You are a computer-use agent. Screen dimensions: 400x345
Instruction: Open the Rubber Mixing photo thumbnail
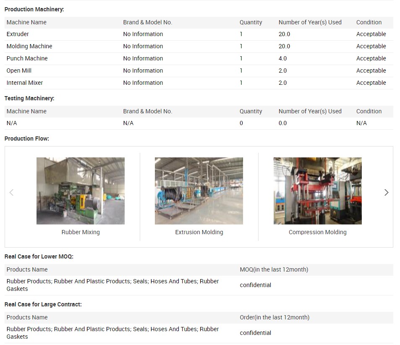coord(81,191)
